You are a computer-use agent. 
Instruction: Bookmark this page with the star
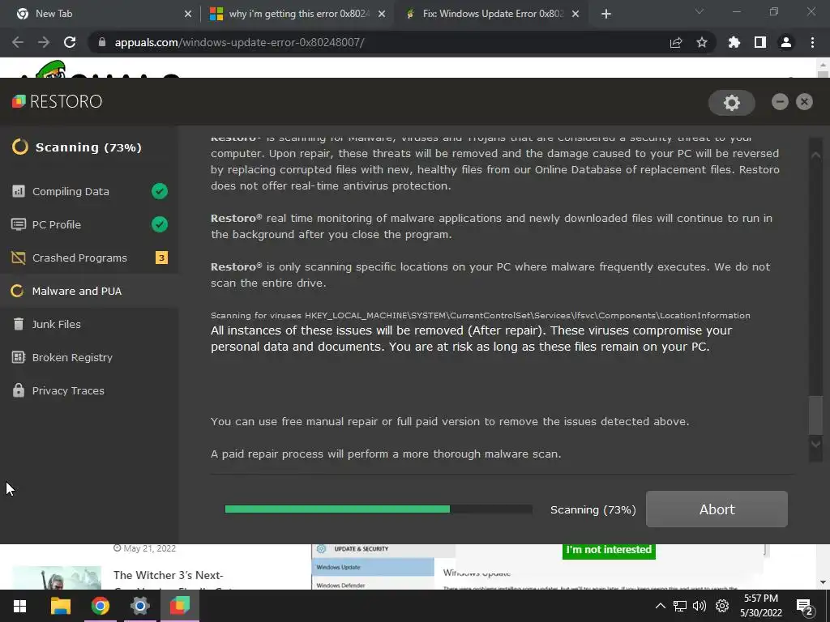click(702, 42)
